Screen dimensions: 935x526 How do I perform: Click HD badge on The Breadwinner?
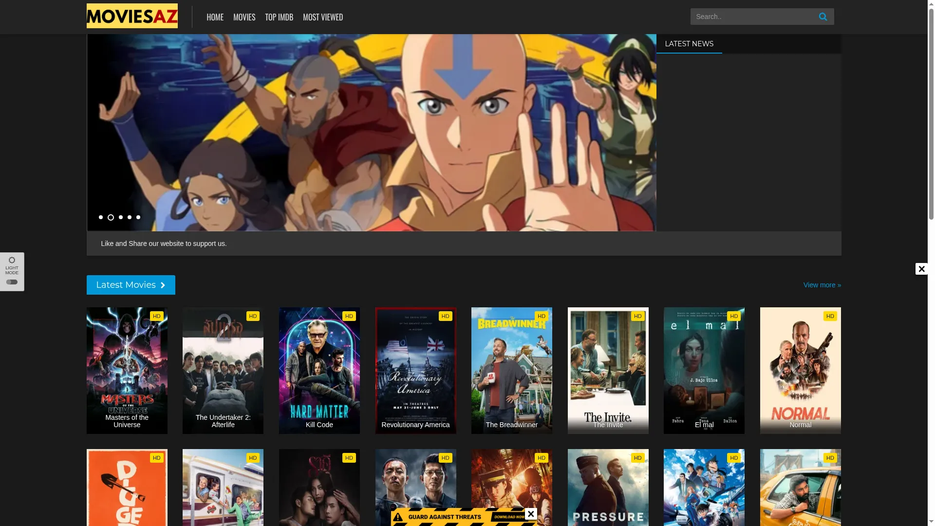click(x=542, y=316)
